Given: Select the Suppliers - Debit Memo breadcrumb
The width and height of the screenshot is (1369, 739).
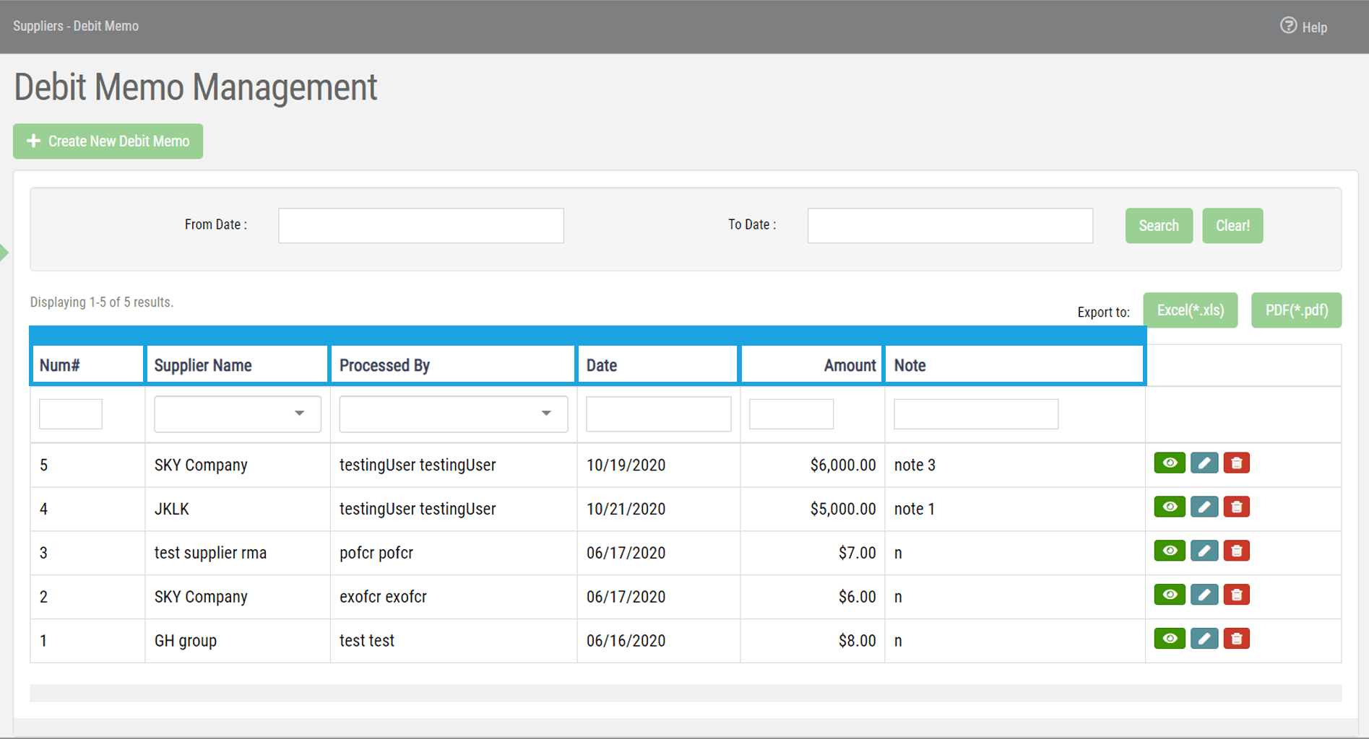Looking at the screenshot, I should click(76, 26).
